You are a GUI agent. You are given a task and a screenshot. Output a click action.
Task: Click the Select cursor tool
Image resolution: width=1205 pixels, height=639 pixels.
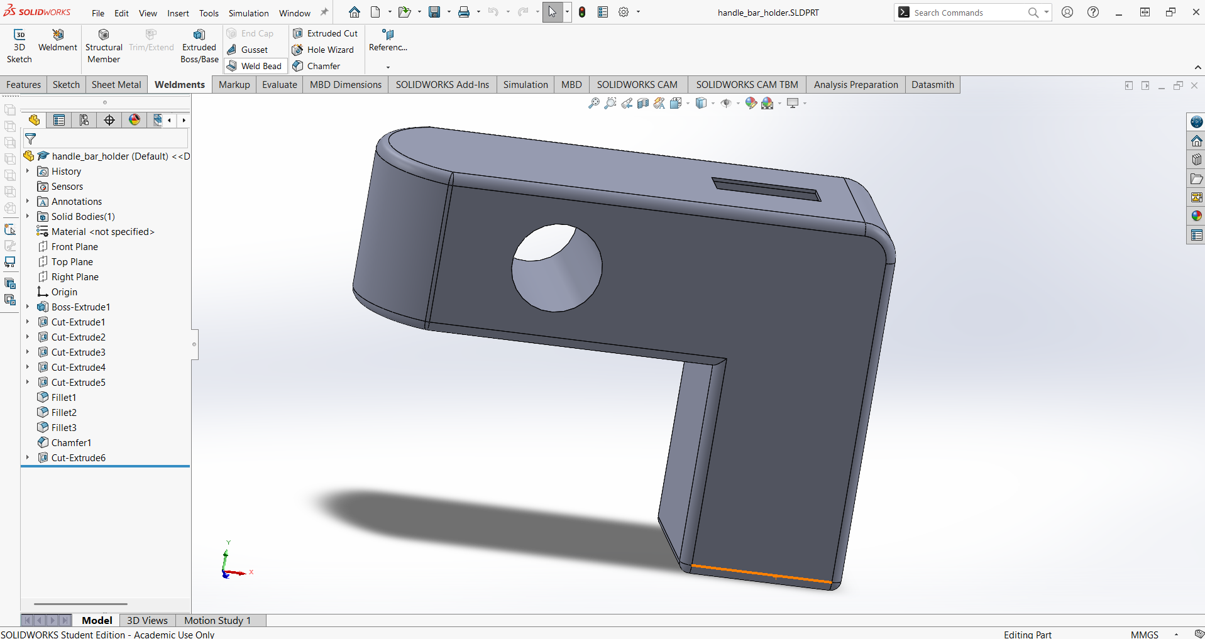coord(553,12)
